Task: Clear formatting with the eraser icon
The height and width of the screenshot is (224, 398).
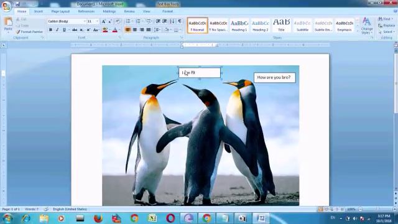Action: (118, 22)
